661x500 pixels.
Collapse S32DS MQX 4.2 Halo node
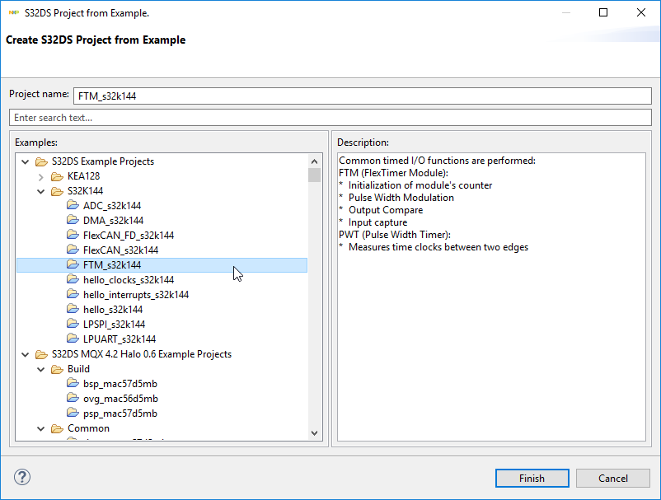point(26,354)
